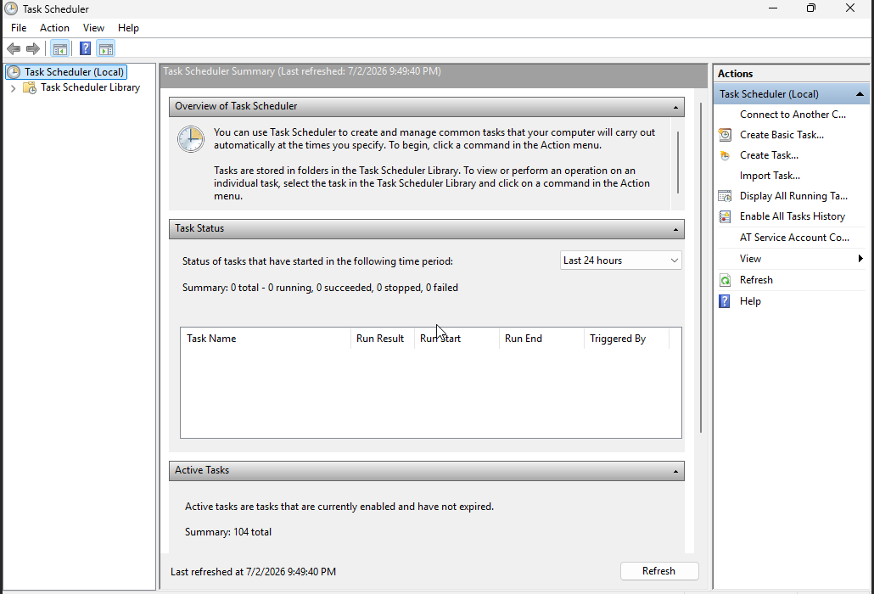Open the View menu in menu bar
Screen dimensions: 874x594
[x=93, y=28]
